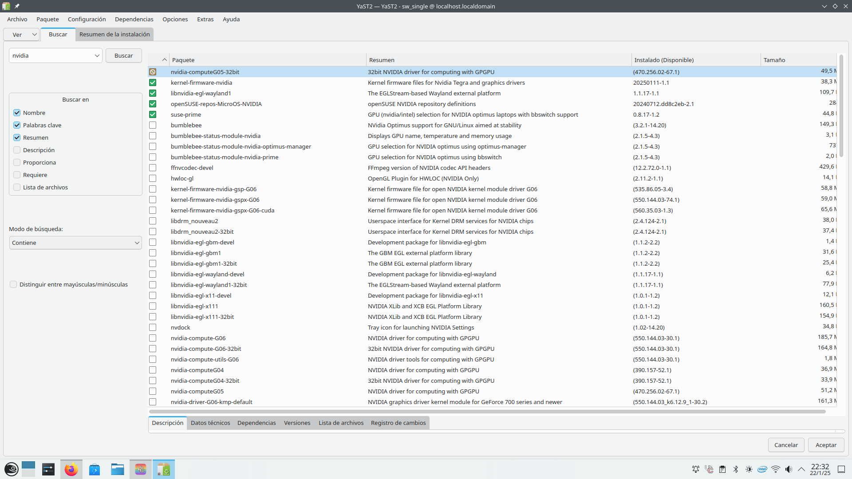Screen dimensions: 852x479
Task: Mark bumblebee package for installation
Action: coord(153,125)
